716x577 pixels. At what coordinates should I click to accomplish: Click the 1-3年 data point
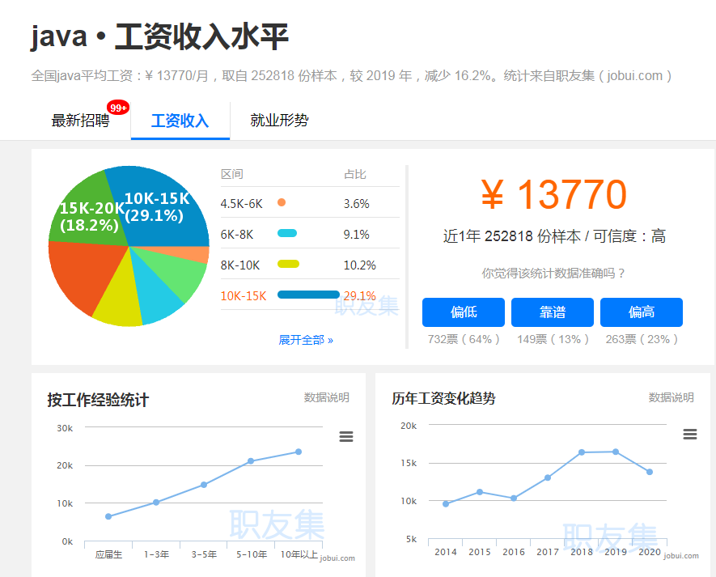156,503
